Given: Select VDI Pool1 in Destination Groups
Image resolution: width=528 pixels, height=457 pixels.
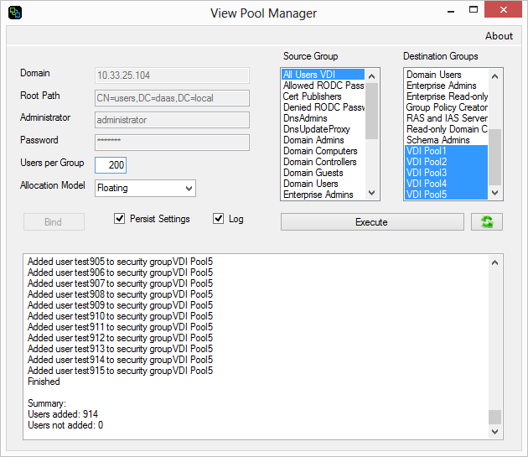Looking at the screenshot, I should click(446, 151).
